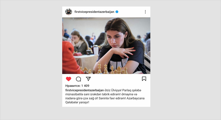Click the caption's last line "Qələbələr yaraşır!"
Image resolution: width=221 pixels, height=120 pixels.
(x=77, y=102)
